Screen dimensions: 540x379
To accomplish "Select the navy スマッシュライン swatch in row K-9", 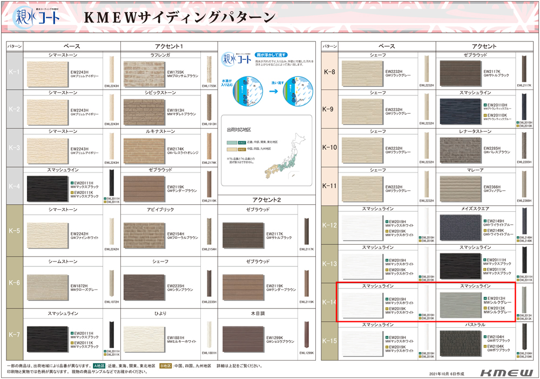I will 461,112.
